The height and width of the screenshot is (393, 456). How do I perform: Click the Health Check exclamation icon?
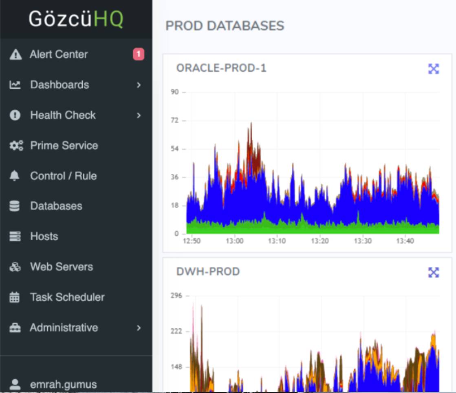pyautogui.click(x=15, y=115)
